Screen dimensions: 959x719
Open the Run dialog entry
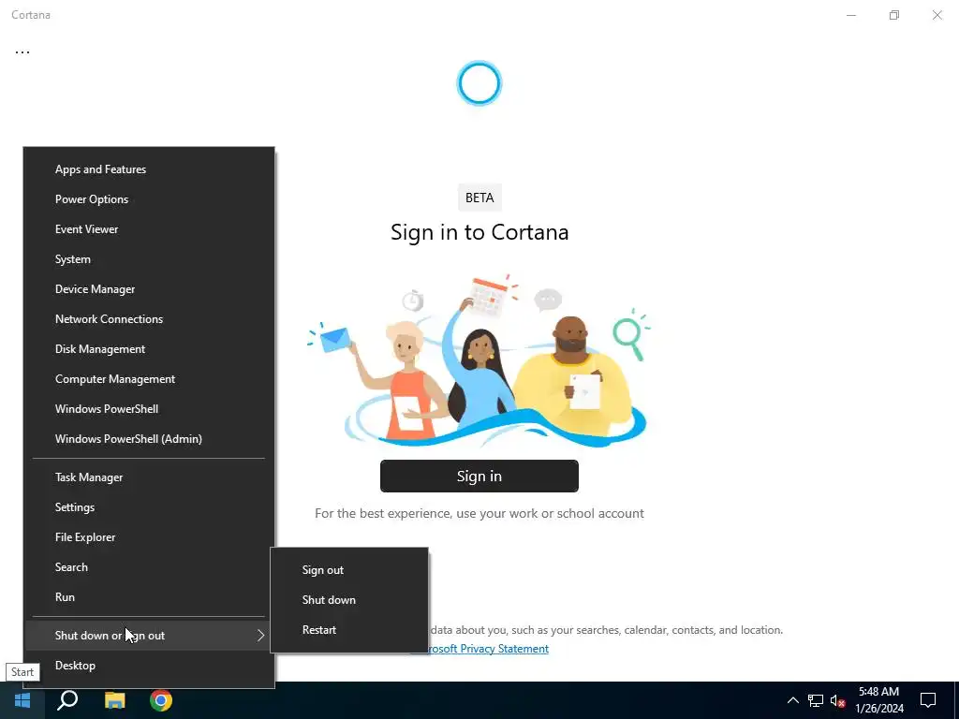[149, 597]
